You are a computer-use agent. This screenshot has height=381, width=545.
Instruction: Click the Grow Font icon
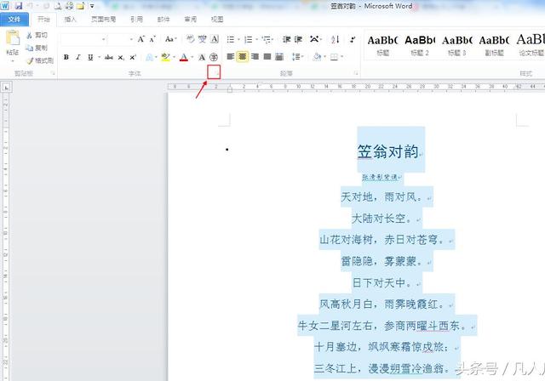(141, 39)
